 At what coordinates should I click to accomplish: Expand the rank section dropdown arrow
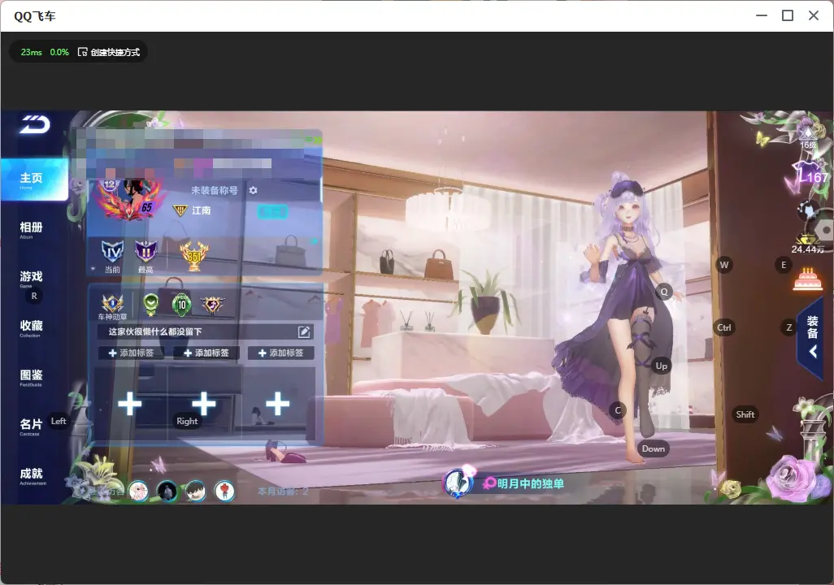(x=93, y=269)
